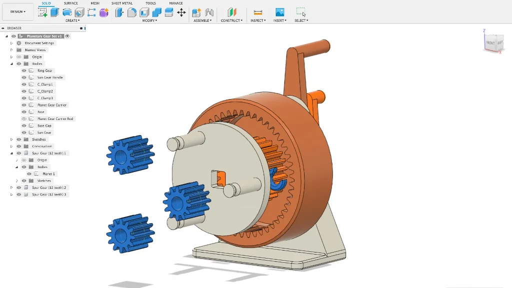Viewport: 512px width, 288px height.
Task: Expand the Spur Gear (12 teeth):3 component
Action: coord(12,194)
